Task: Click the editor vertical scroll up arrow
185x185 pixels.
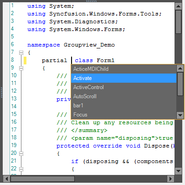Action: (178, 6)
